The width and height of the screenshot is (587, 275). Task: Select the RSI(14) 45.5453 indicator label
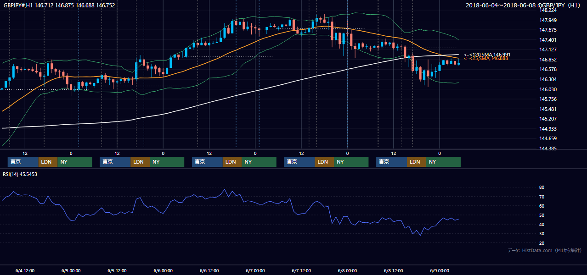20,174
